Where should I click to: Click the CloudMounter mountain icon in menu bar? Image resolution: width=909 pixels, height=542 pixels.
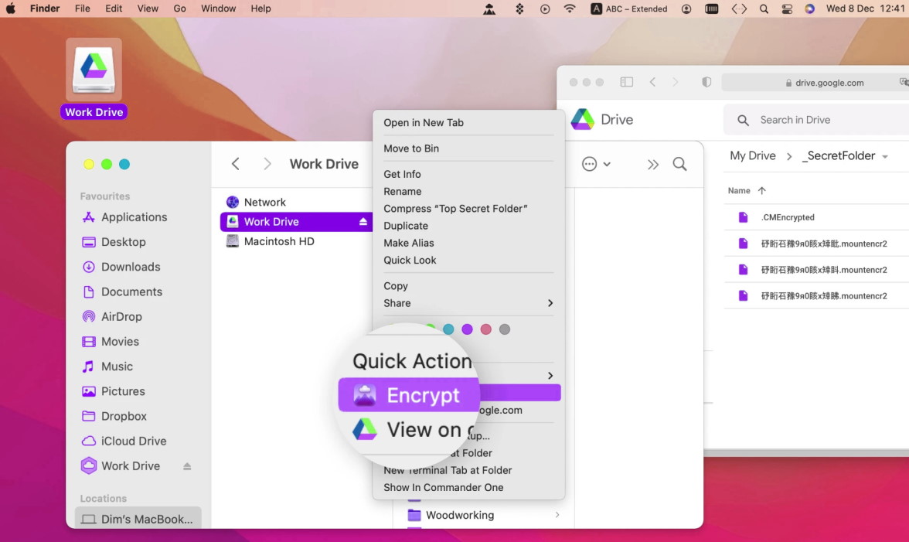489,9
